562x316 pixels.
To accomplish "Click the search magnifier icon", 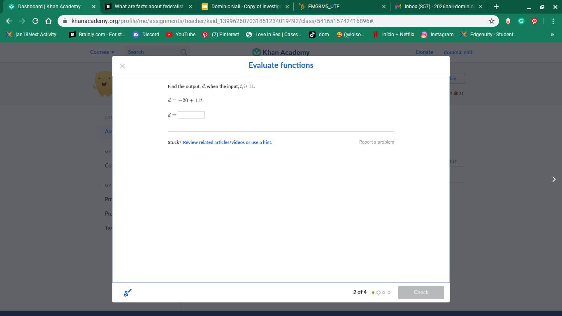I will 184,52.
